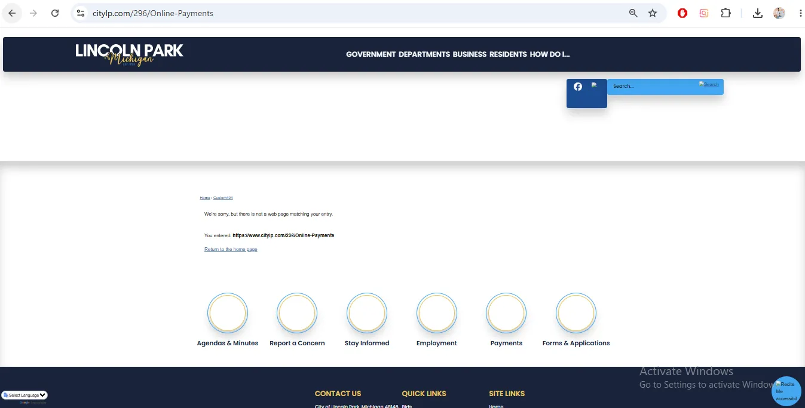Screen dimensions: 805x408
Task: Open the How Do I... menu
Action: pos(550,54)
